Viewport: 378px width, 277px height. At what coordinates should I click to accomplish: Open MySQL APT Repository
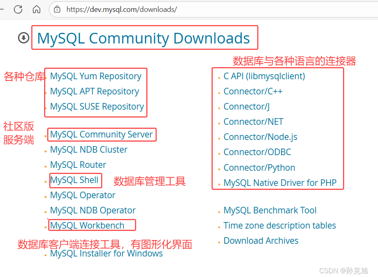tap(94, 91)
